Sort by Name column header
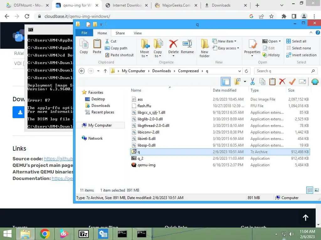 click(136, 90)
